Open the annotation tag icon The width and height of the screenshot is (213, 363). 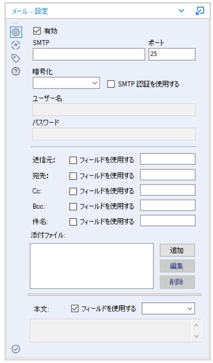point(16,58)
